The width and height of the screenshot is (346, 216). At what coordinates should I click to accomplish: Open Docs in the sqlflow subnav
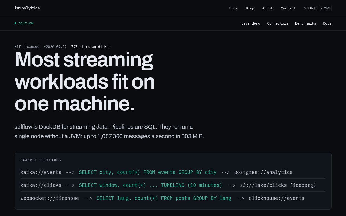pos(327,23)
